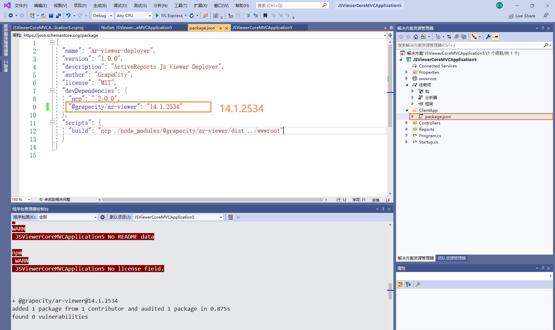Toggle auto-hide pin on Solution Explorer panel
This screenshot has width=555, height=330.
coord(543,28)
